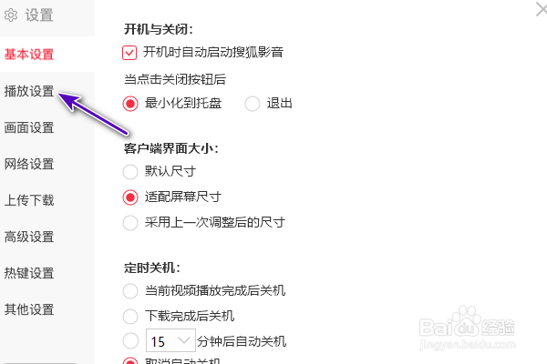
Task: Choose the 适配屏幕尺寸 radio button
Action: coord(129,197)
